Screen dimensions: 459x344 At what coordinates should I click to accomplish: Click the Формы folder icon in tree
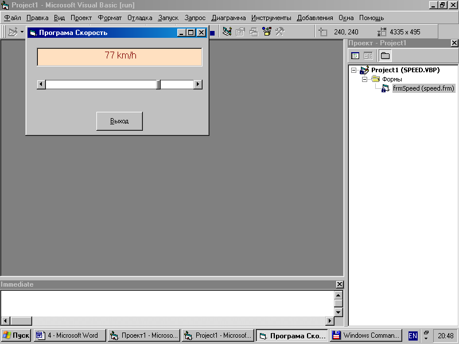(376, 79)
